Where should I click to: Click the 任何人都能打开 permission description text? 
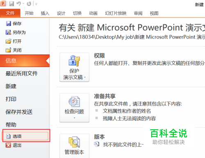149,63
